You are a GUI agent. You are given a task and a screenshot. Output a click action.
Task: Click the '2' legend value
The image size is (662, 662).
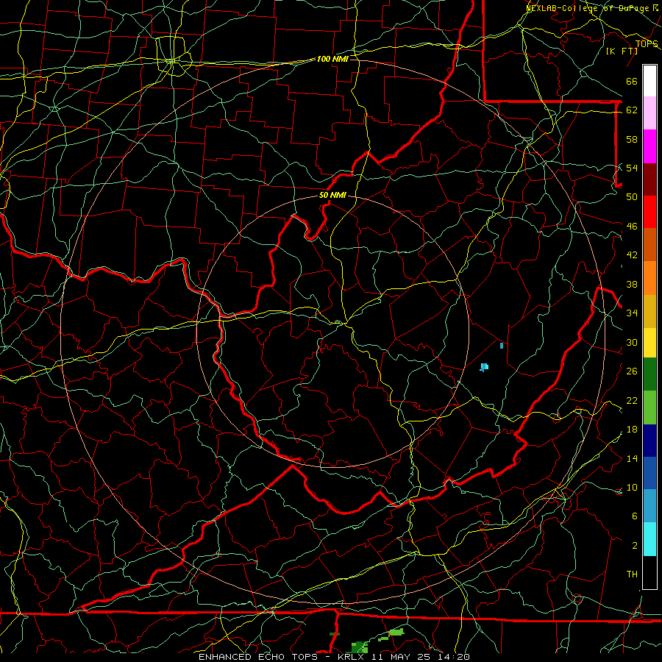pos(634,545)
